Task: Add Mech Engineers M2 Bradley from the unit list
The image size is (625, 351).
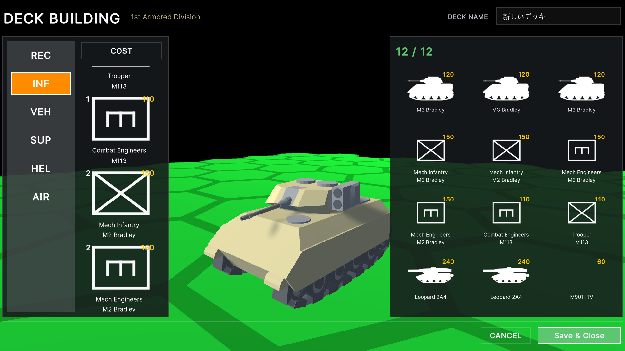Action: pos(121,268)
